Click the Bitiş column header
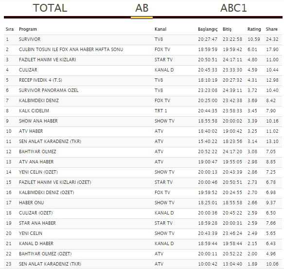284x269 pixels. (x=227, y=29)
